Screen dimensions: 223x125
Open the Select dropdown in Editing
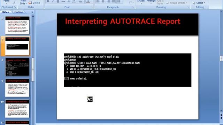(199, 3)
